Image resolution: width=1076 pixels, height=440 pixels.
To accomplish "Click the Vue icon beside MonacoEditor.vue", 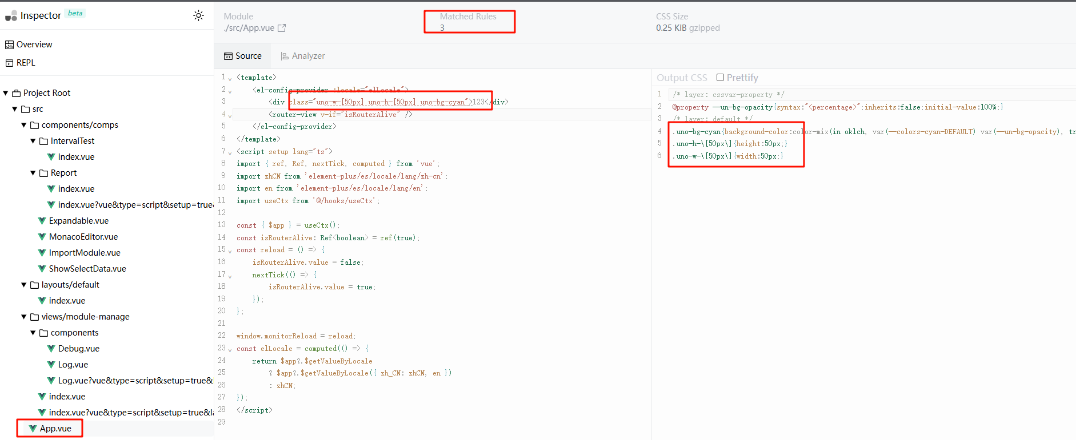I will (x=42, y=237).
